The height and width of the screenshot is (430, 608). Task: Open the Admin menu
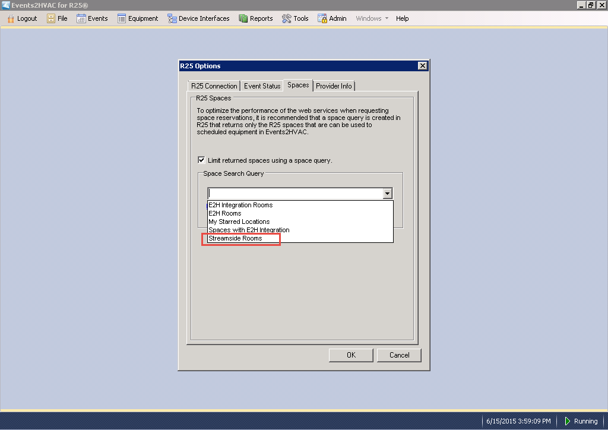click(332, 18)
